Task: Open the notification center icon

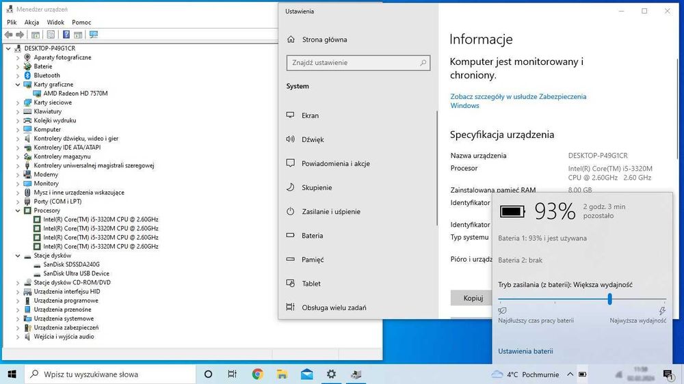Action: tap(668, 374)
